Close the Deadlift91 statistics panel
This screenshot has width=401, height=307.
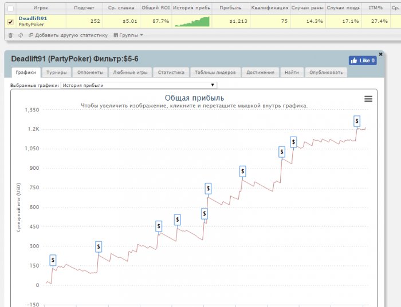click(x=380, y=54)
